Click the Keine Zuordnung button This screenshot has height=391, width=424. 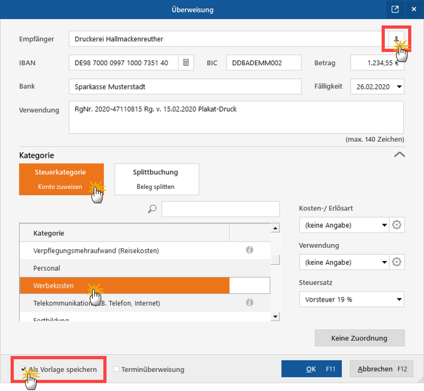[x=359, y=338]
